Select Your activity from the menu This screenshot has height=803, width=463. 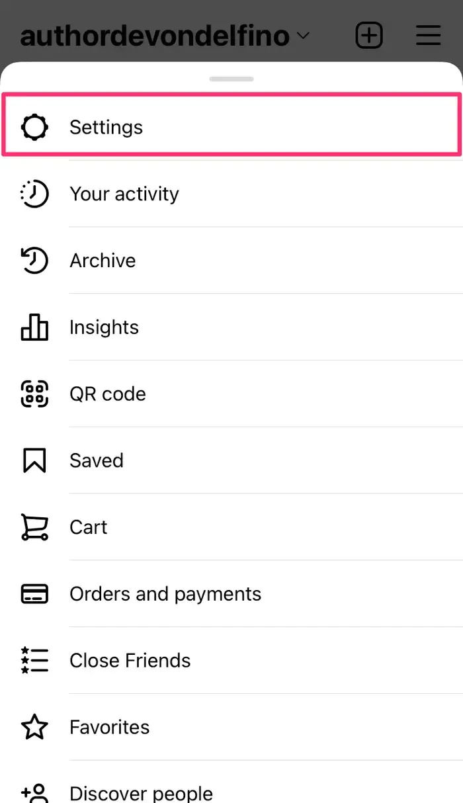coord(124,194)
